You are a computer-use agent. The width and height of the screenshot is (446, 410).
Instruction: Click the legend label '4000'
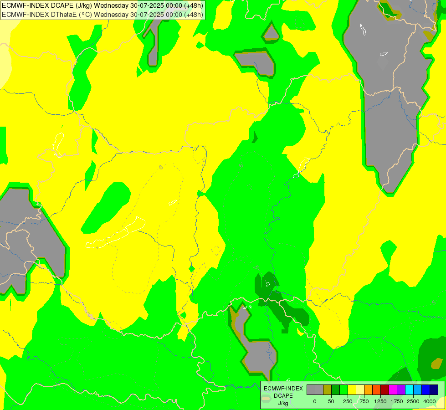[x=430, y=401]
